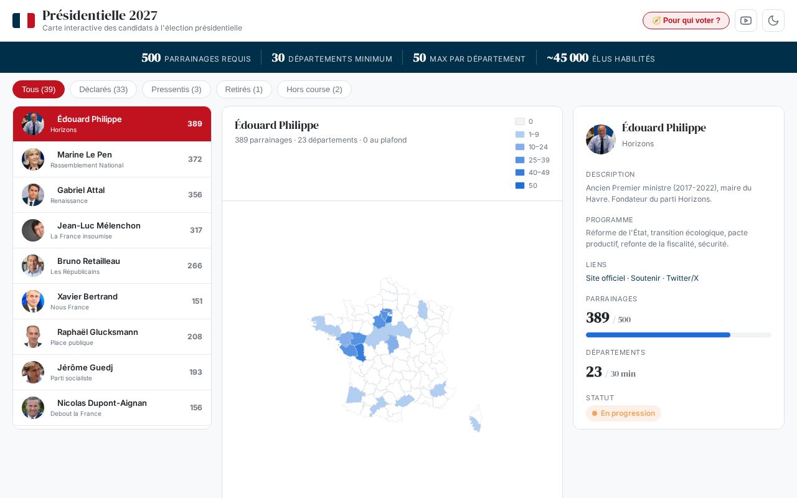Screen dimensions: 797x498
Task: Click Bruno Retailleau's avatar photo
Action: pyautogui.click(x=33, y=266)
